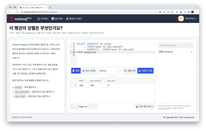206x131 pixels.
Task: Reload the page with the refresh icon
Action: click(x=17, y=12)
